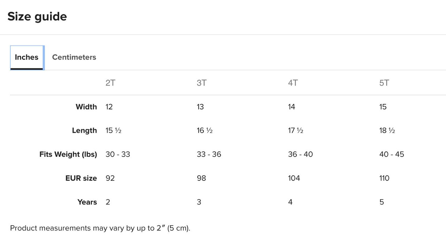Screen dimensions: 446x251
Task: Click the 5T size column header
Action: [x=384, y=83]
